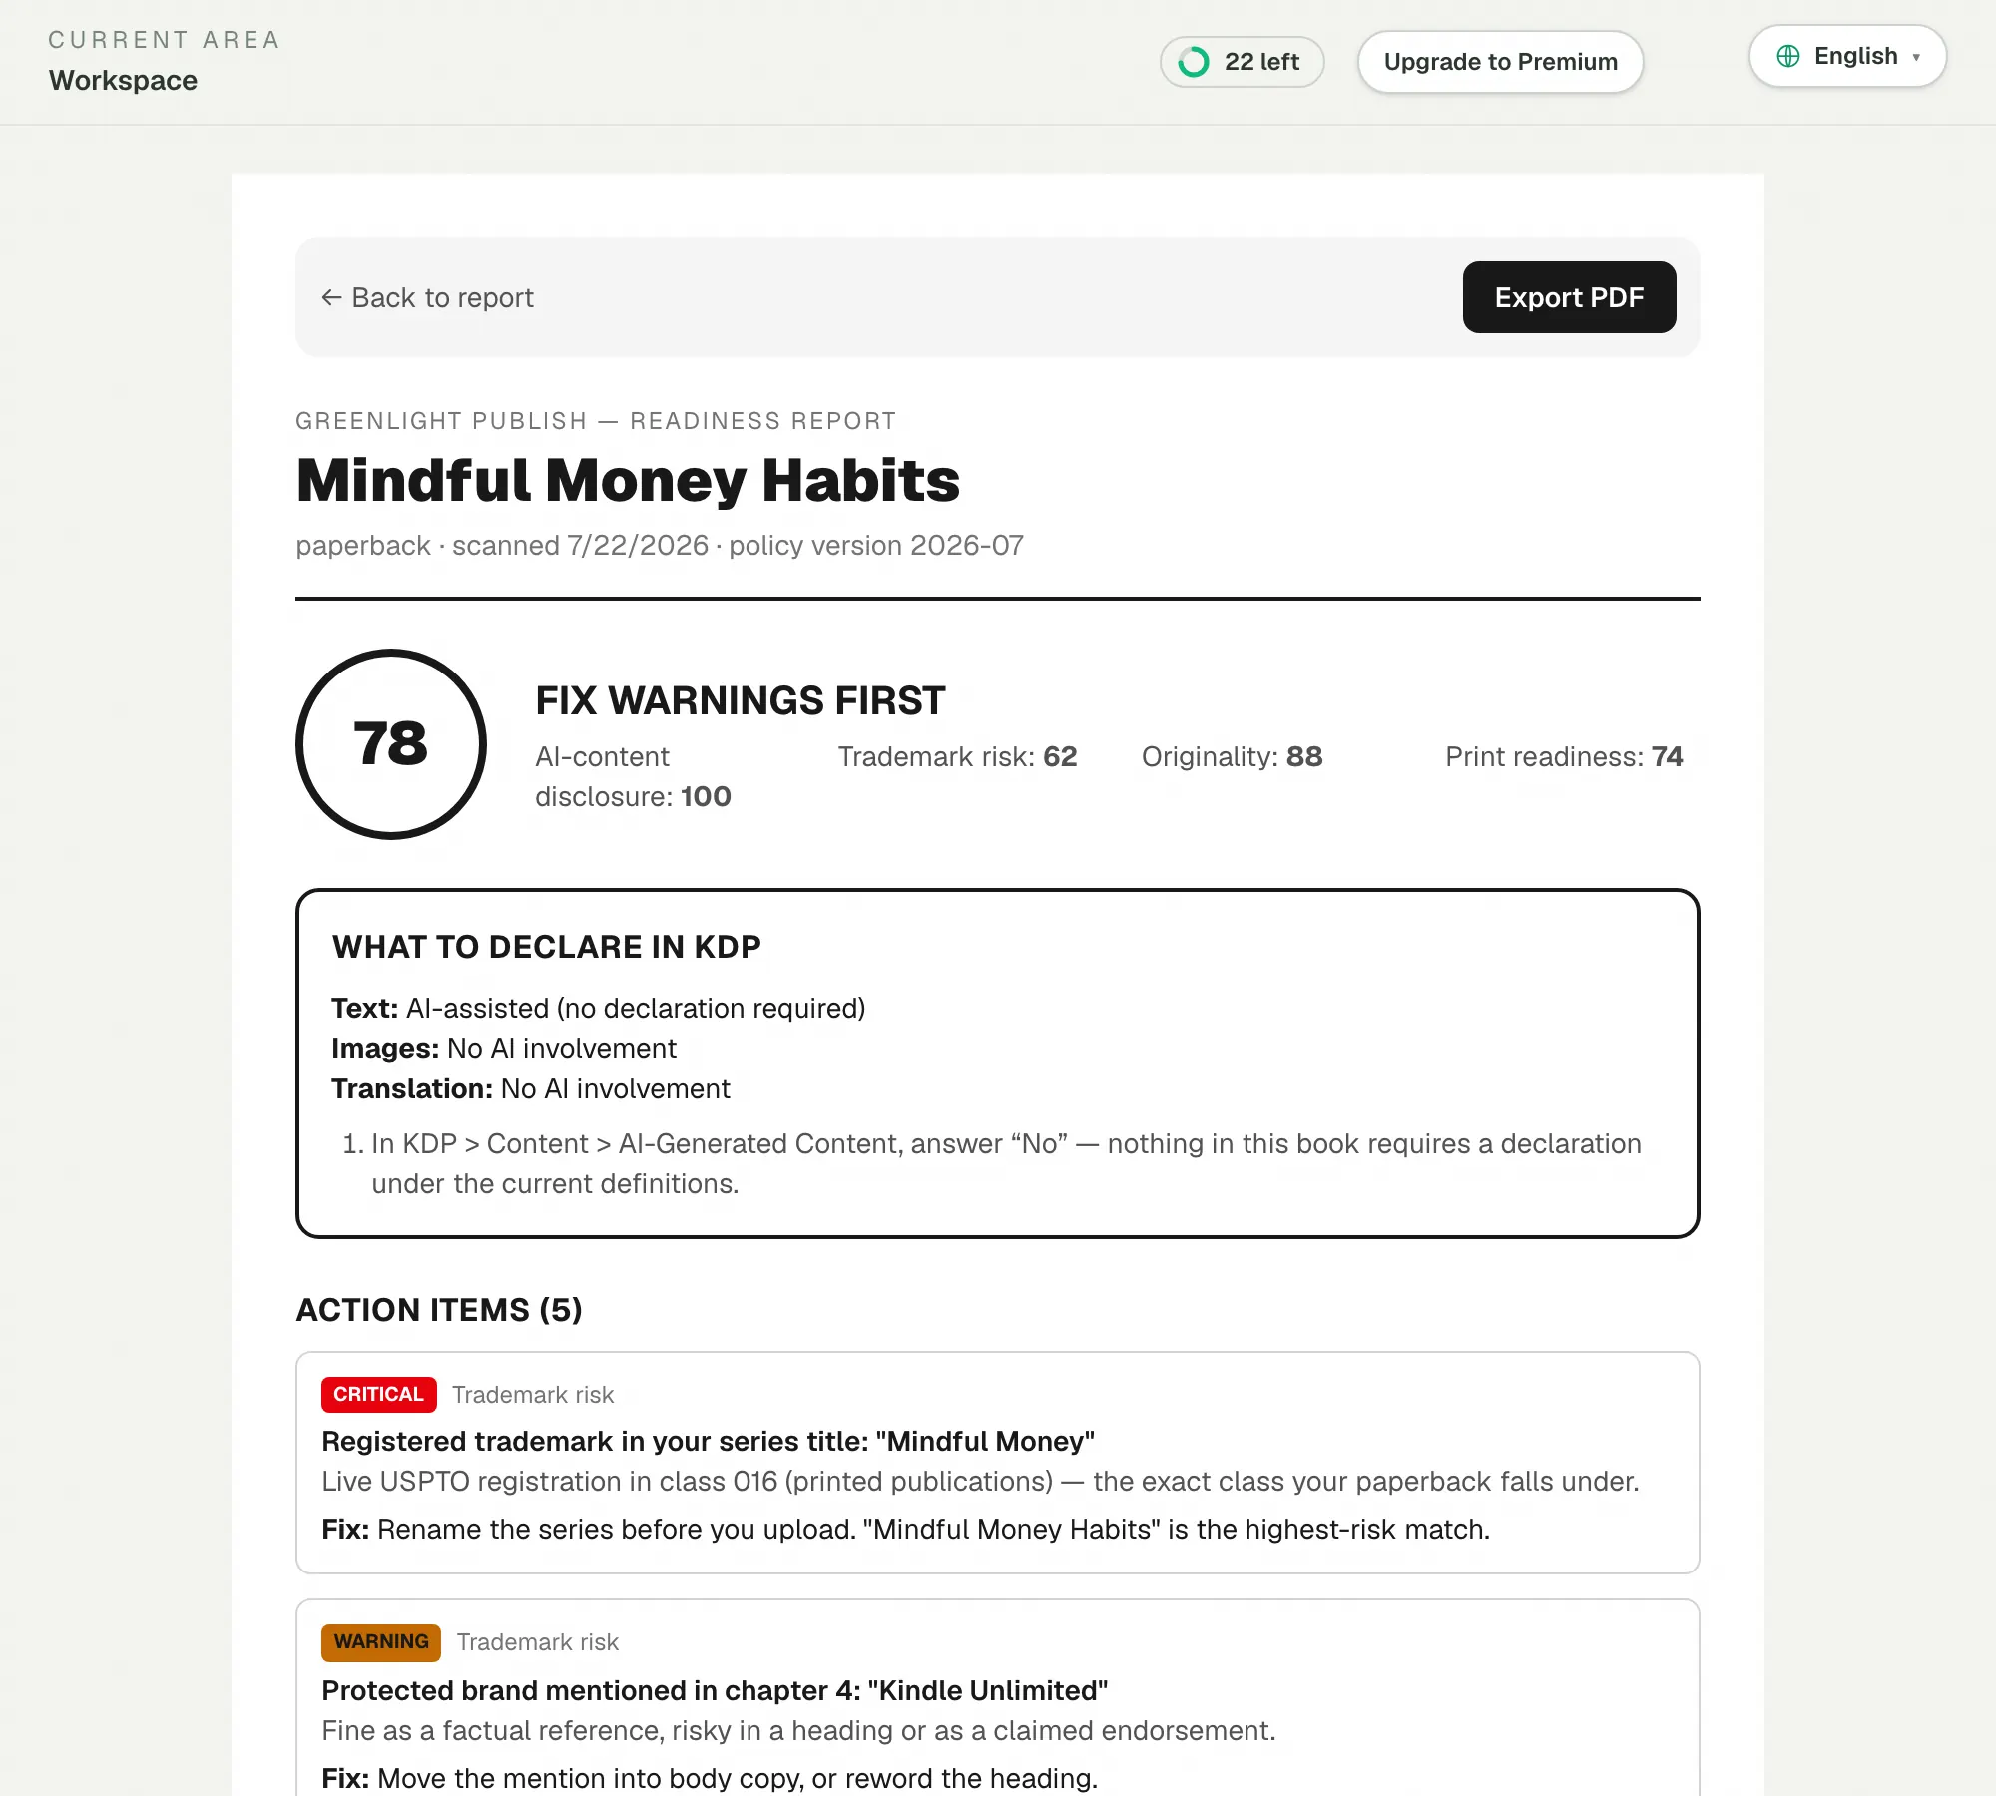Click the green credits ring icon

pyautogui.click(x=1194, y=62)
